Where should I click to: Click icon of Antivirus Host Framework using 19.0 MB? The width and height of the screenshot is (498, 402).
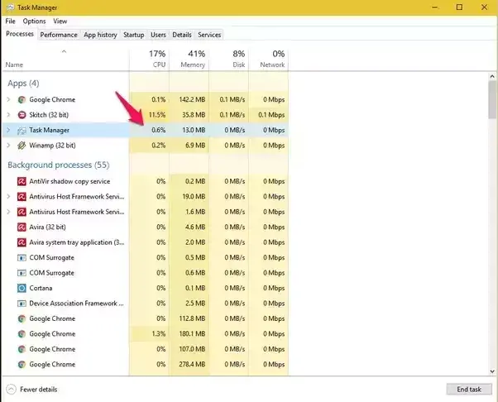(x=22, y=197)
